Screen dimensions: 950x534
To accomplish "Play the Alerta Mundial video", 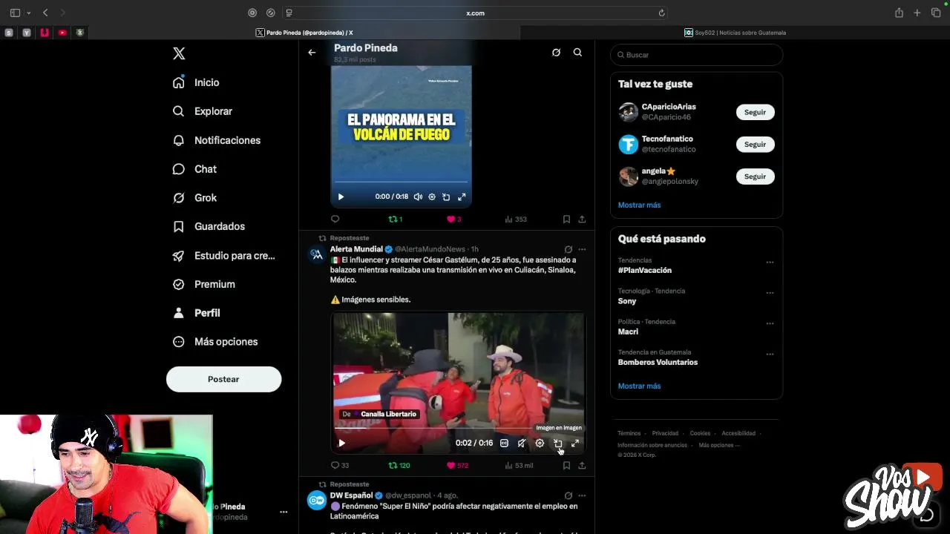I will point(341,443).
